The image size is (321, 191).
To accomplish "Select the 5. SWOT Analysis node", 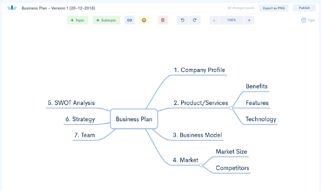I will click(x=71, y=103).
